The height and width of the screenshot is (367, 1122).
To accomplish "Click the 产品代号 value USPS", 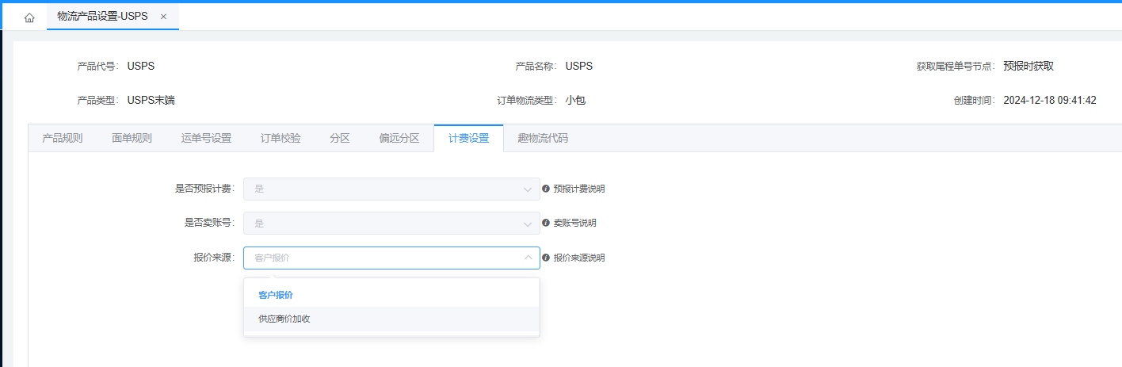I will click(x=141, y=67).
